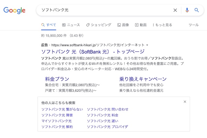Screen dimensions: 207x138
Task: Click 乗り換えなら他社違約金還元 text
Action: point(141,91)
